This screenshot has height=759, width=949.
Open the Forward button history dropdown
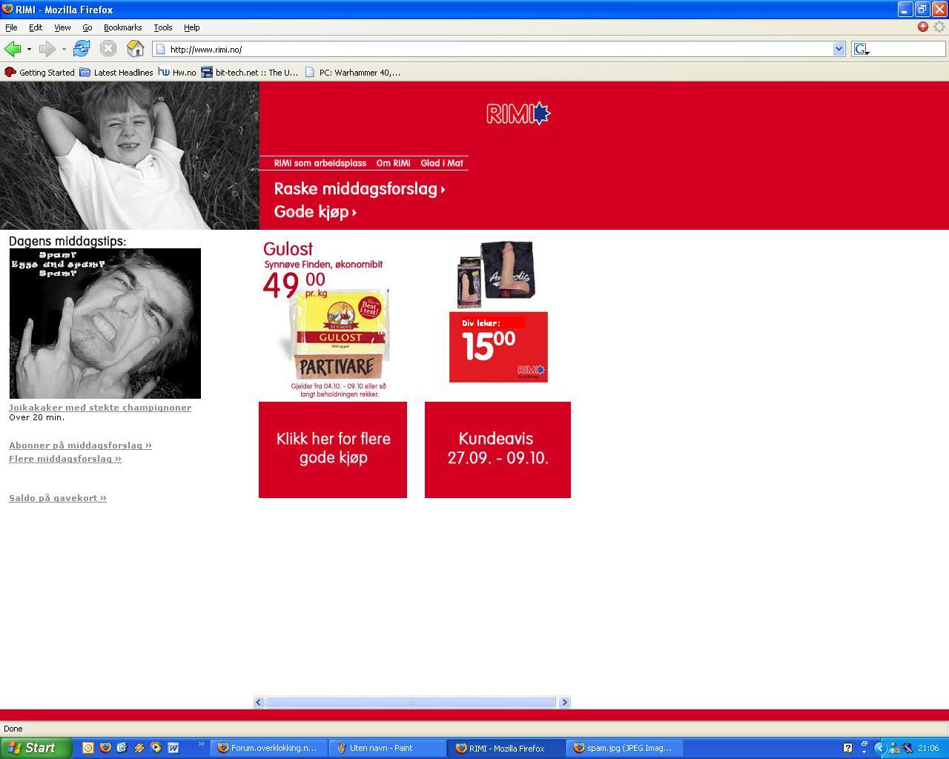click(64, 49)
